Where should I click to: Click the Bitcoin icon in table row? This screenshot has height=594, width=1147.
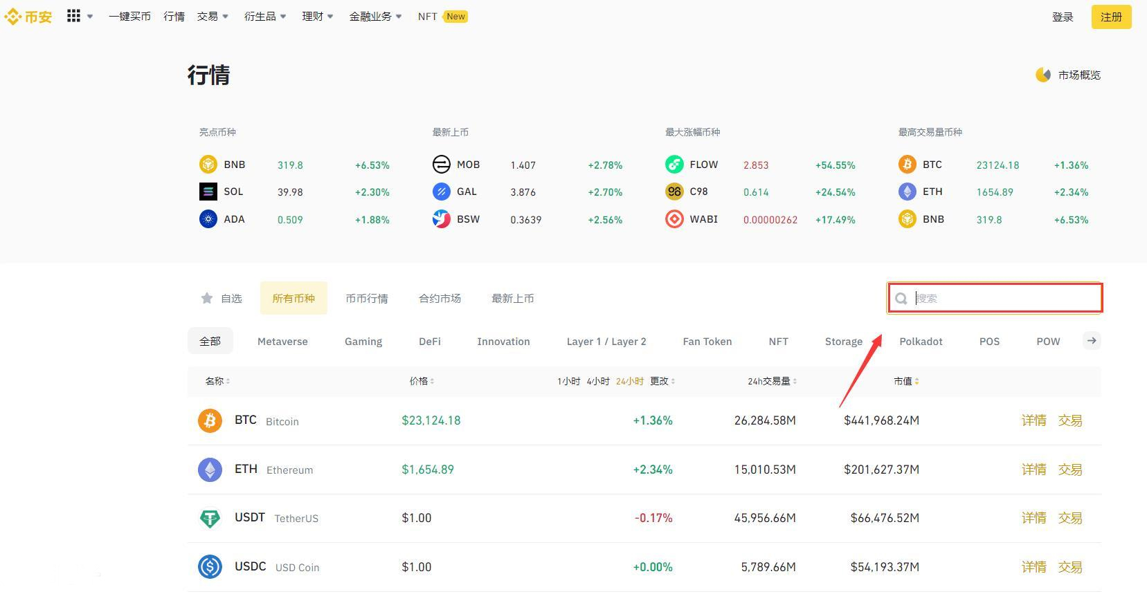tap(210, 420)
